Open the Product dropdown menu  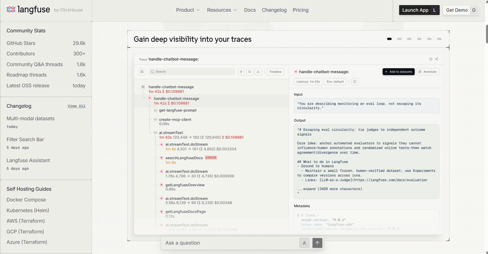pos(188,10)
